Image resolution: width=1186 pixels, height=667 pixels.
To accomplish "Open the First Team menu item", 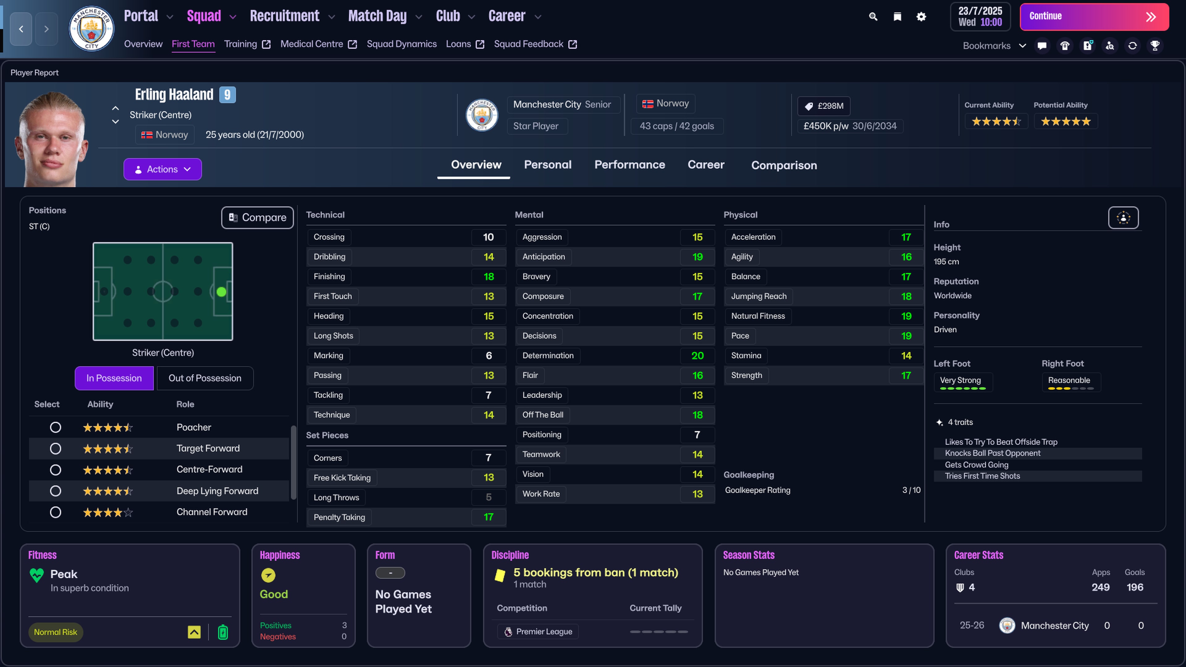I will pyautogui.click(x=193, y=44).
